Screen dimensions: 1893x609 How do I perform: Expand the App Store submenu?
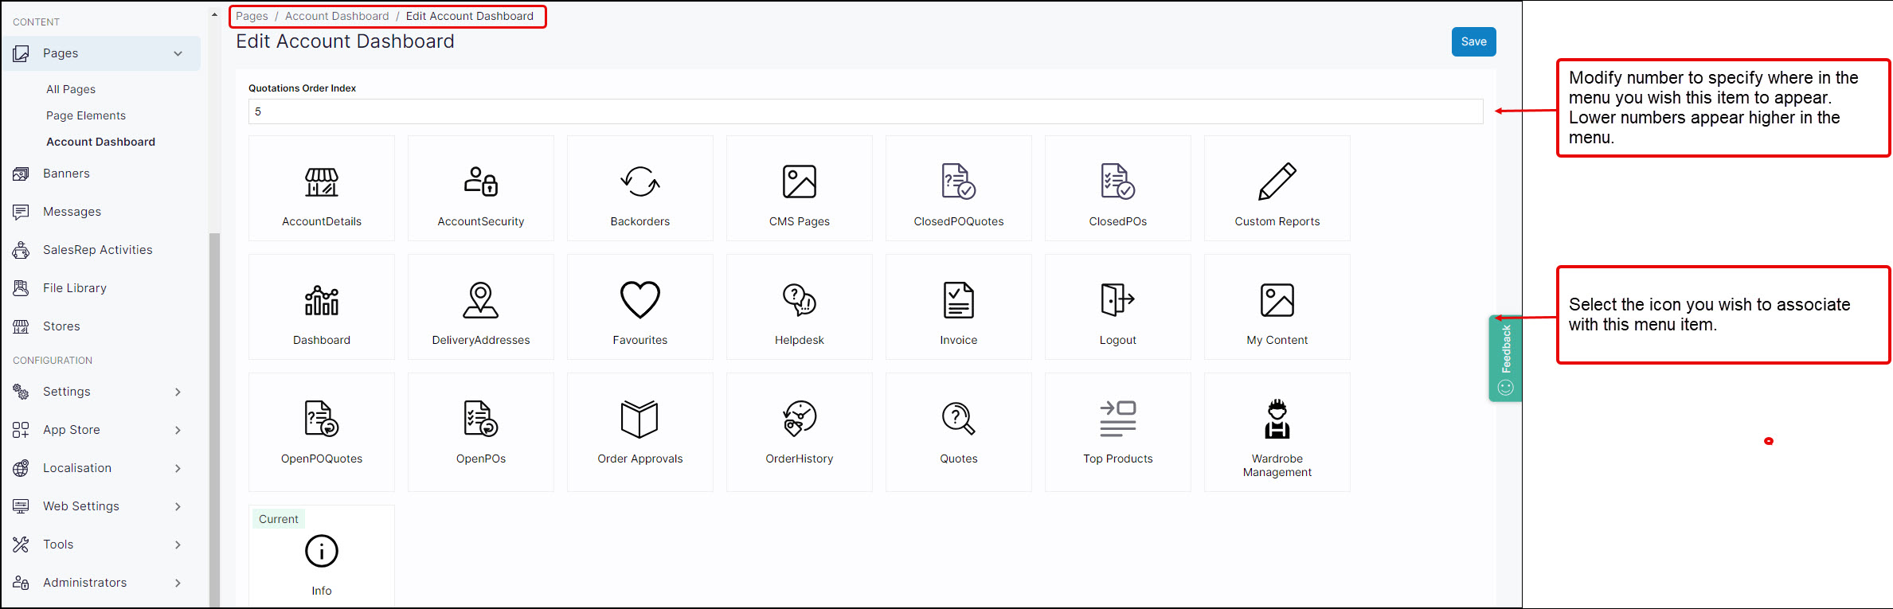click(x=178, y=430)
